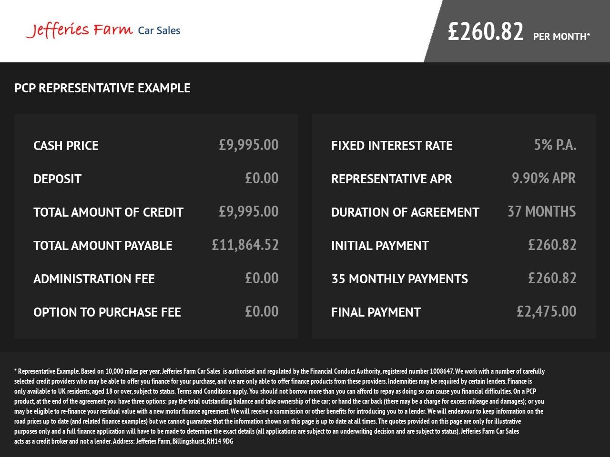Click the Final Payment £2,475.00 amount
Image resolution: width=610 pixels, height=457 pixels.
point(547,311)
